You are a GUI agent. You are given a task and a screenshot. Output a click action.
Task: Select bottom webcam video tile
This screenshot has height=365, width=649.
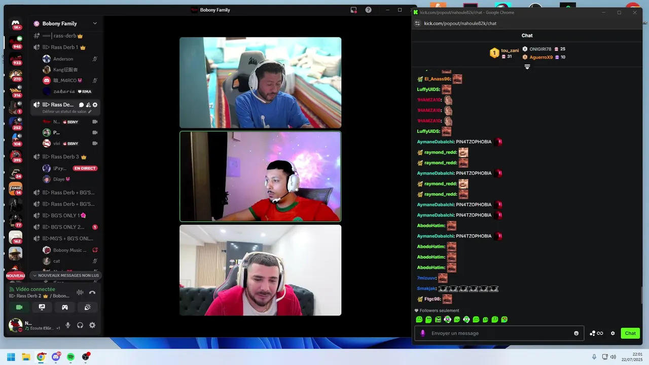pos(260,270)
